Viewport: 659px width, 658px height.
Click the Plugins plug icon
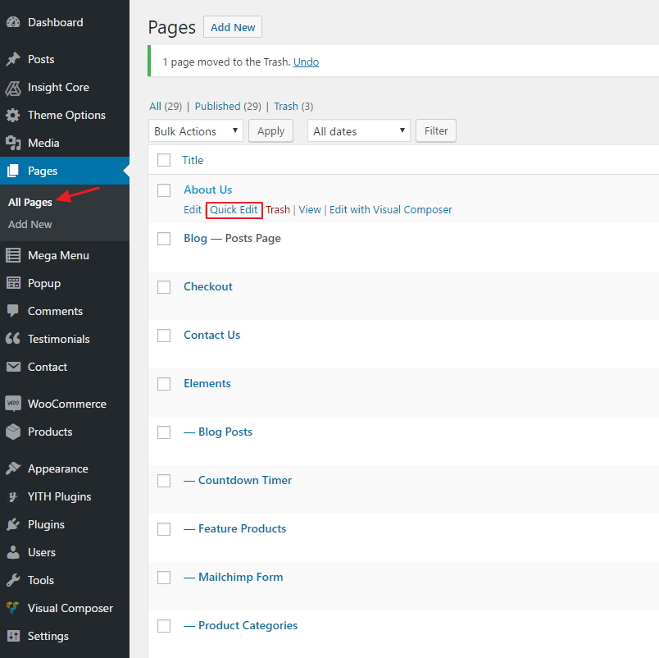coord(13,524)
